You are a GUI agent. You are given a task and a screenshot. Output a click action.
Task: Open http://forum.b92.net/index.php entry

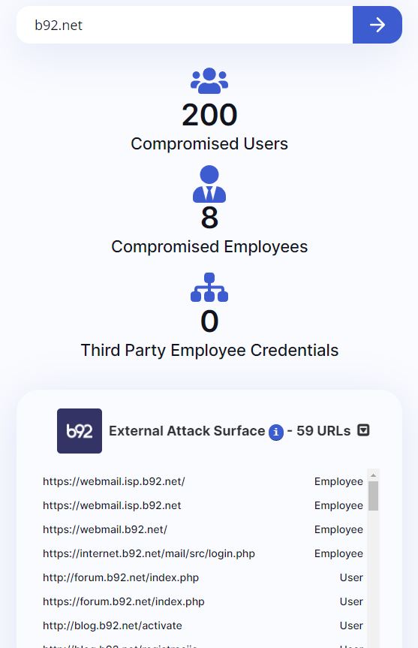coord(121,577)
